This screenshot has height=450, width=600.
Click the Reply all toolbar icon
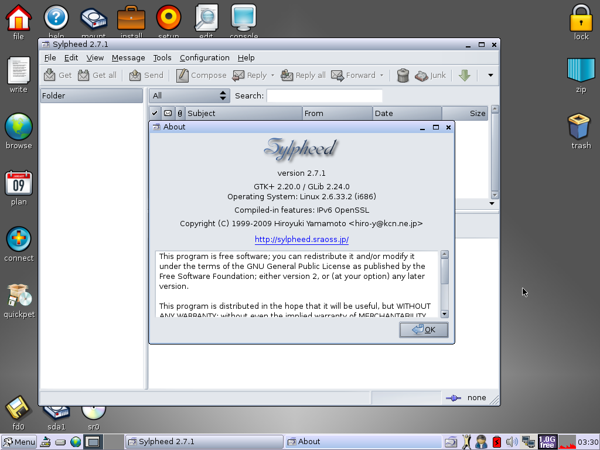click(287, 76)
